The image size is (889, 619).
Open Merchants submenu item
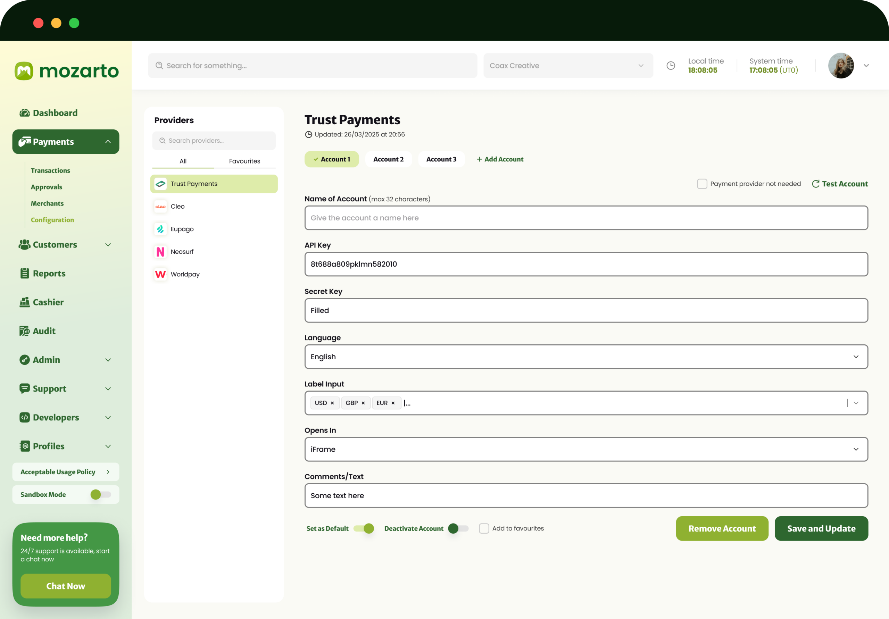coord(47,203)
